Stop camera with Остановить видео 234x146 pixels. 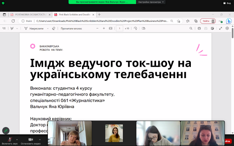pos(30,139)
